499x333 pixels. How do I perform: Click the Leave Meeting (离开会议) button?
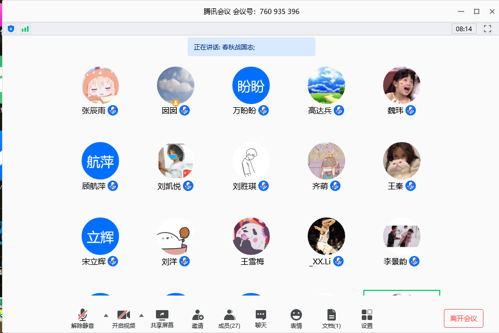pyautogui.click(x=463, y=318)
